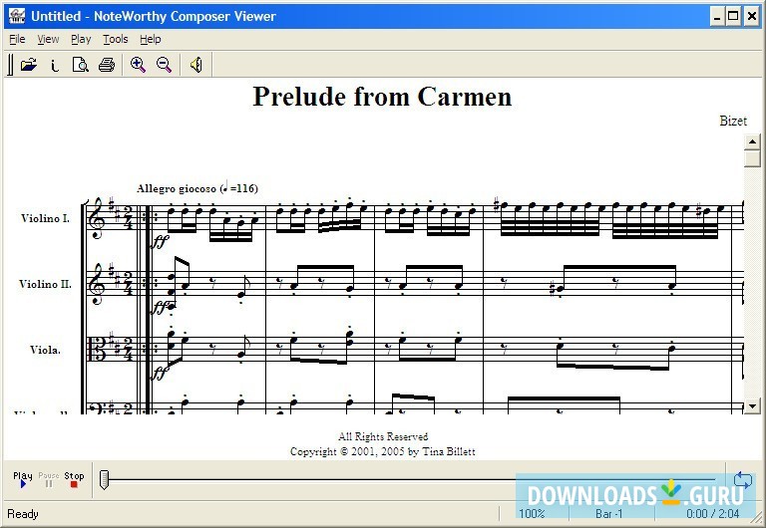Show file info with the 'i' icon

[x=54, y=65]
